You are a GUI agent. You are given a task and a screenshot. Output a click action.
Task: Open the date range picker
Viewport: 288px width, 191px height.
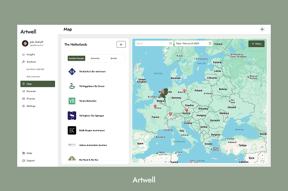click(193, 43)
